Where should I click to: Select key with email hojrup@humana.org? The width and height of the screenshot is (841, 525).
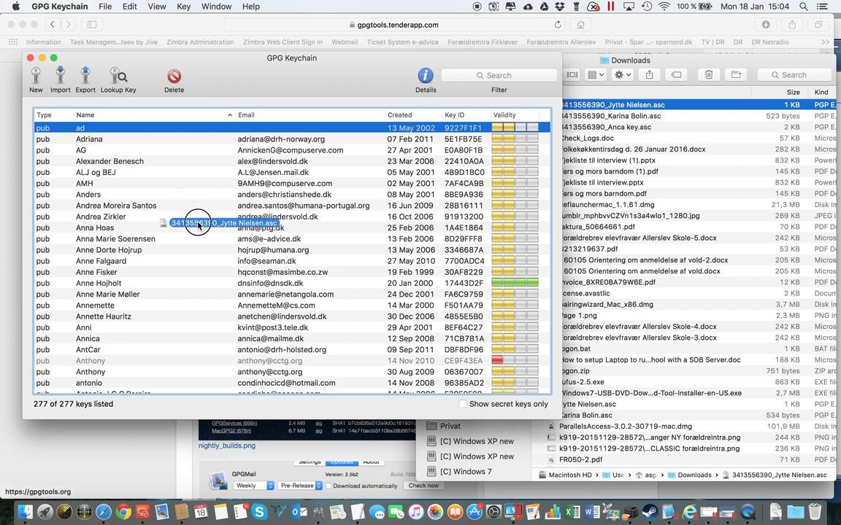292,249
